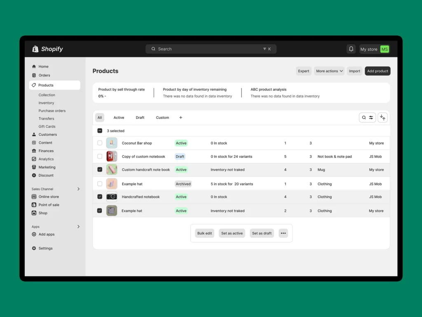Click the Products tag icon in sidebar

pyautogui.click(x=34, y=85)
